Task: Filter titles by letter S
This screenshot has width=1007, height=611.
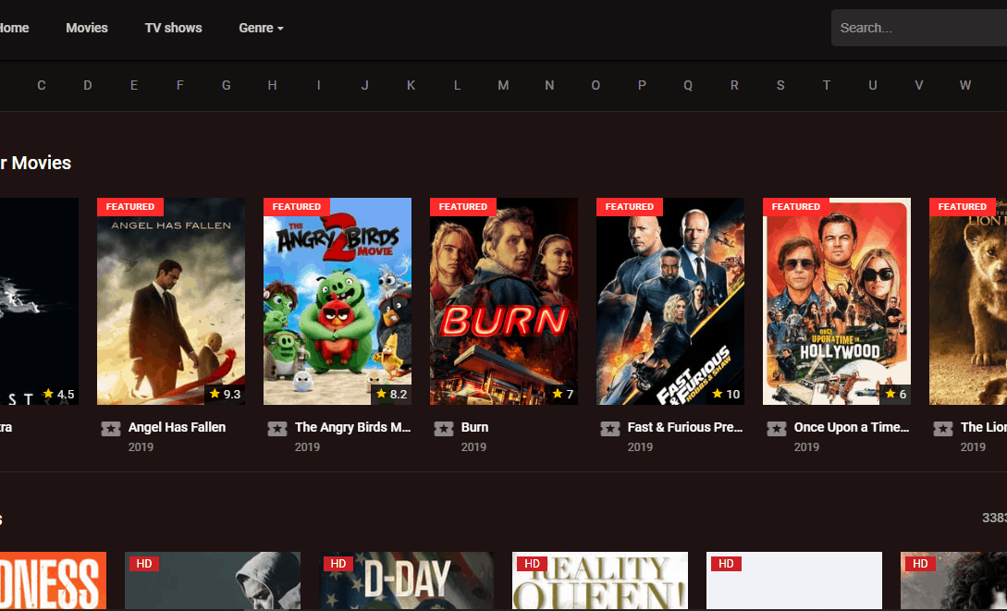Action: click(x=780, y=85)
